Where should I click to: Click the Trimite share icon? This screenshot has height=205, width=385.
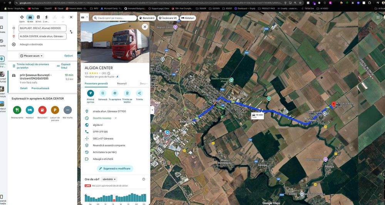tap(139, 93)
